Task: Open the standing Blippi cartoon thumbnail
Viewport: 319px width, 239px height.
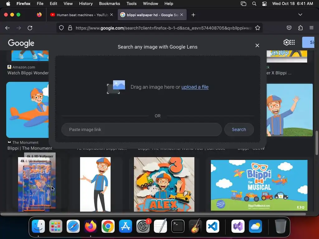Action: (95, 184)
